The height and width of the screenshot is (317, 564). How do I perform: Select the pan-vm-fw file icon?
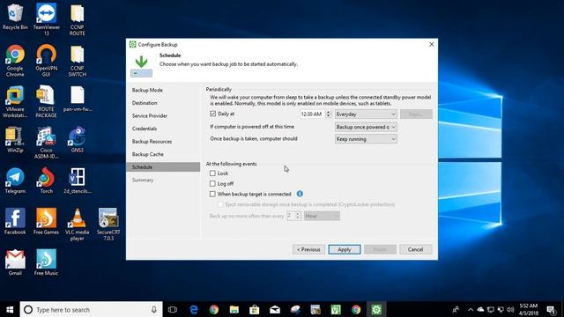coord(77,99)
